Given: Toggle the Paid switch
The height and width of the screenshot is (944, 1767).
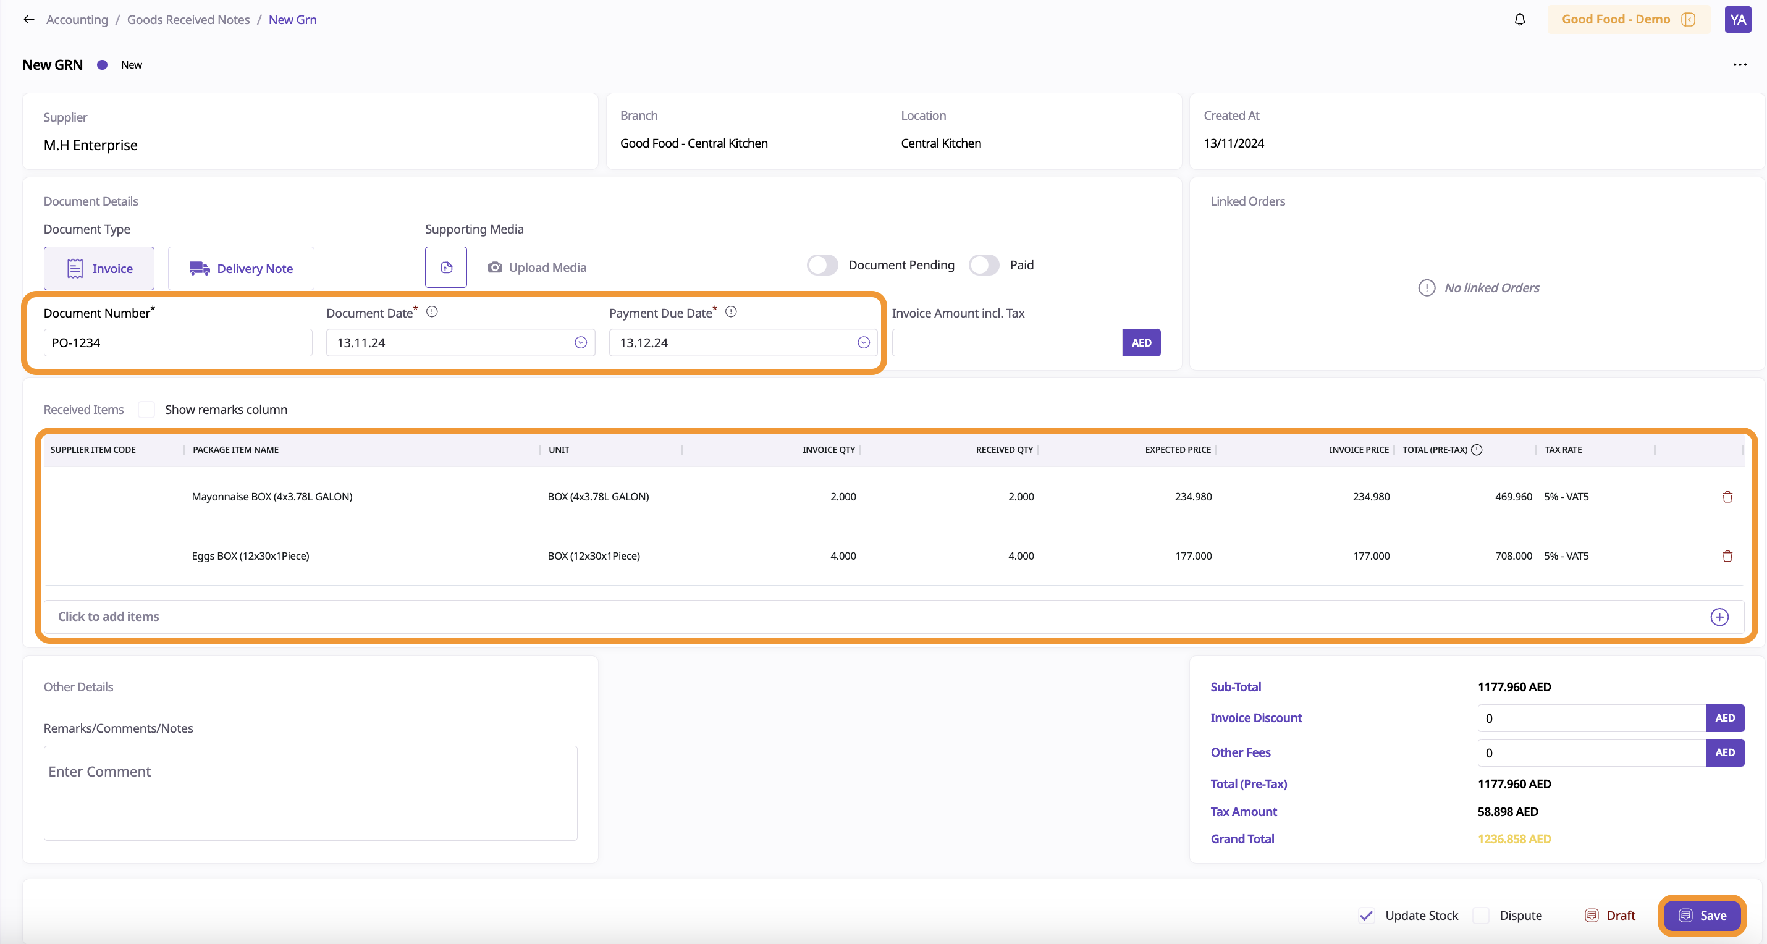Looking at the screenshot, I should pos(984,265).
